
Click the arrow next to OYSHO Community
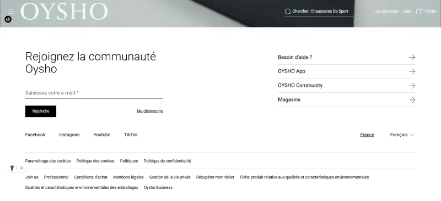[x=412, y=86]
